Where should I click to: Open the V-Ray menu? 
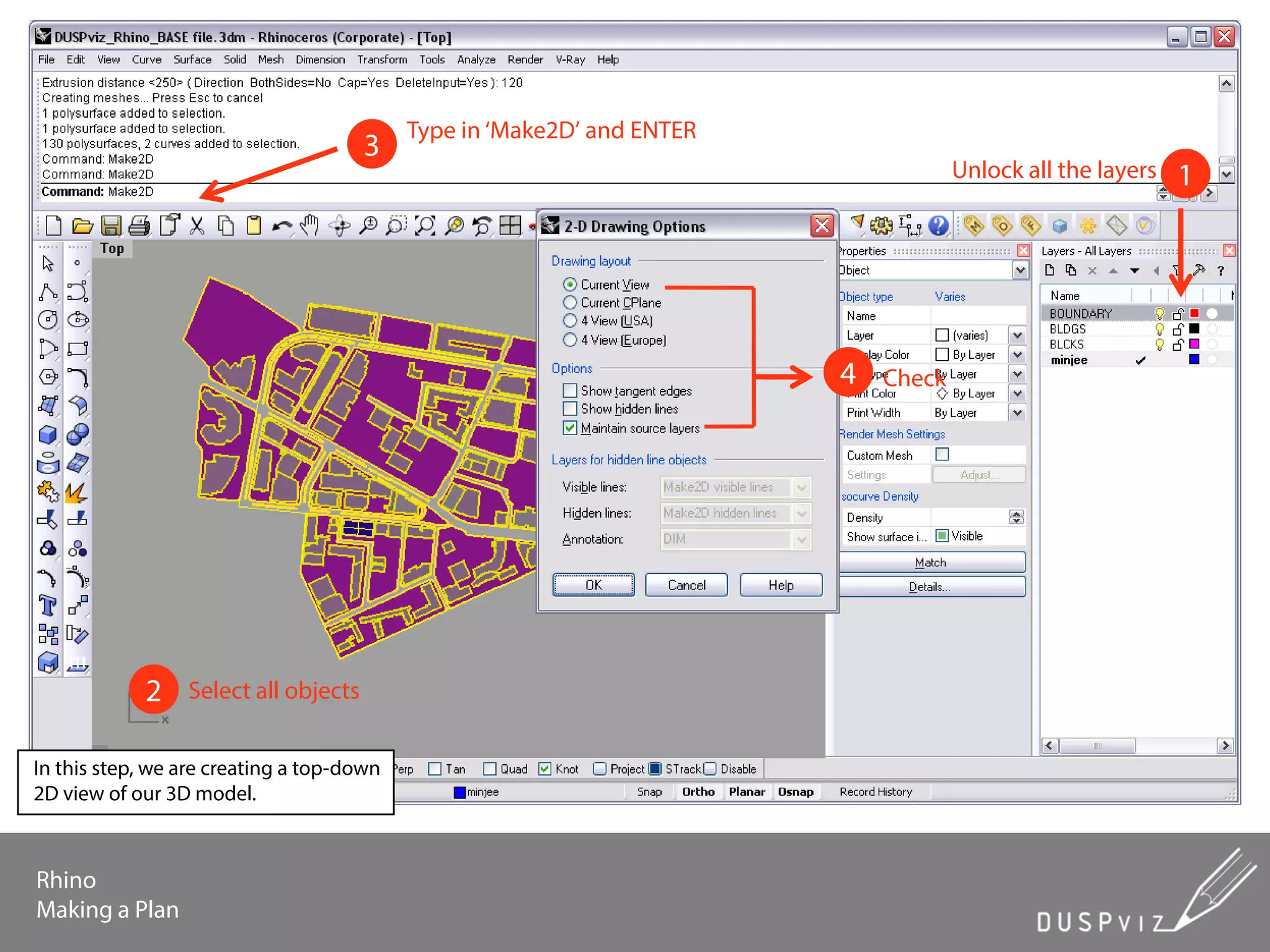(x=570, y=59)
